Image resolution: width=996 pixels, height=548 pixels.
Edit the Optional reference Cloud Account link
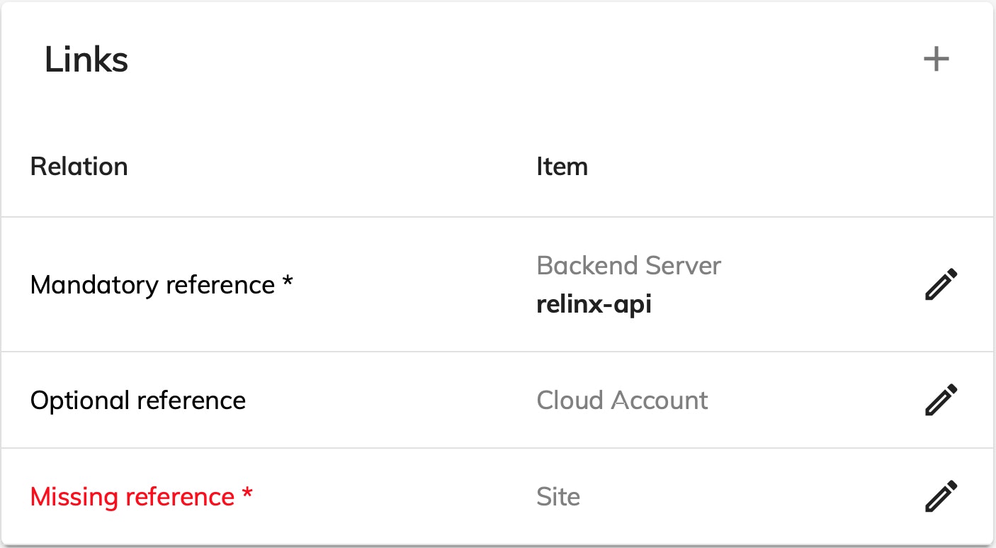click(941, 400)
